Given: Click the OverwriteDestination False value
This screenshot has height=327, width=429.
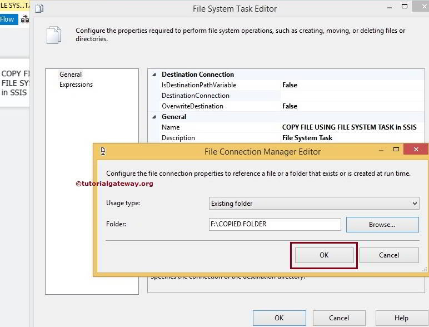Looking at the screenshot, I should tap(290, 106).
